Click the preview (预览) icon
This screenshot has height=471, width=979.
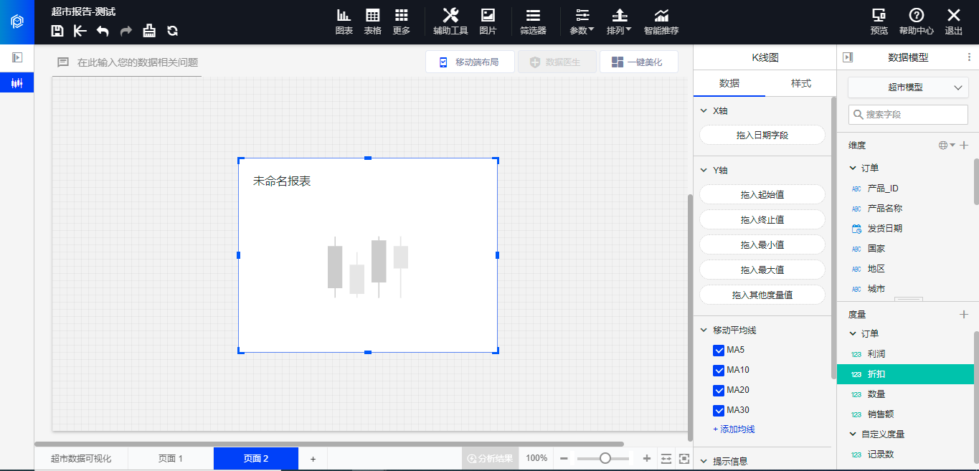click(x=879, y=22)
